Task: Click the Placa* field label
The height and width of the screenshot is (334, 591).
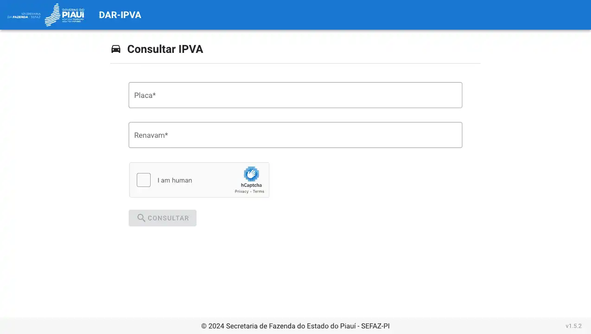Action: 145,95
